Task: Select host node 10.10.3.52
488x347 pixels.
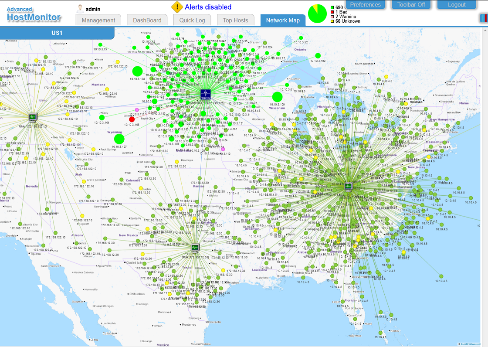Action: pyautogui.click(x=301, y=38)
